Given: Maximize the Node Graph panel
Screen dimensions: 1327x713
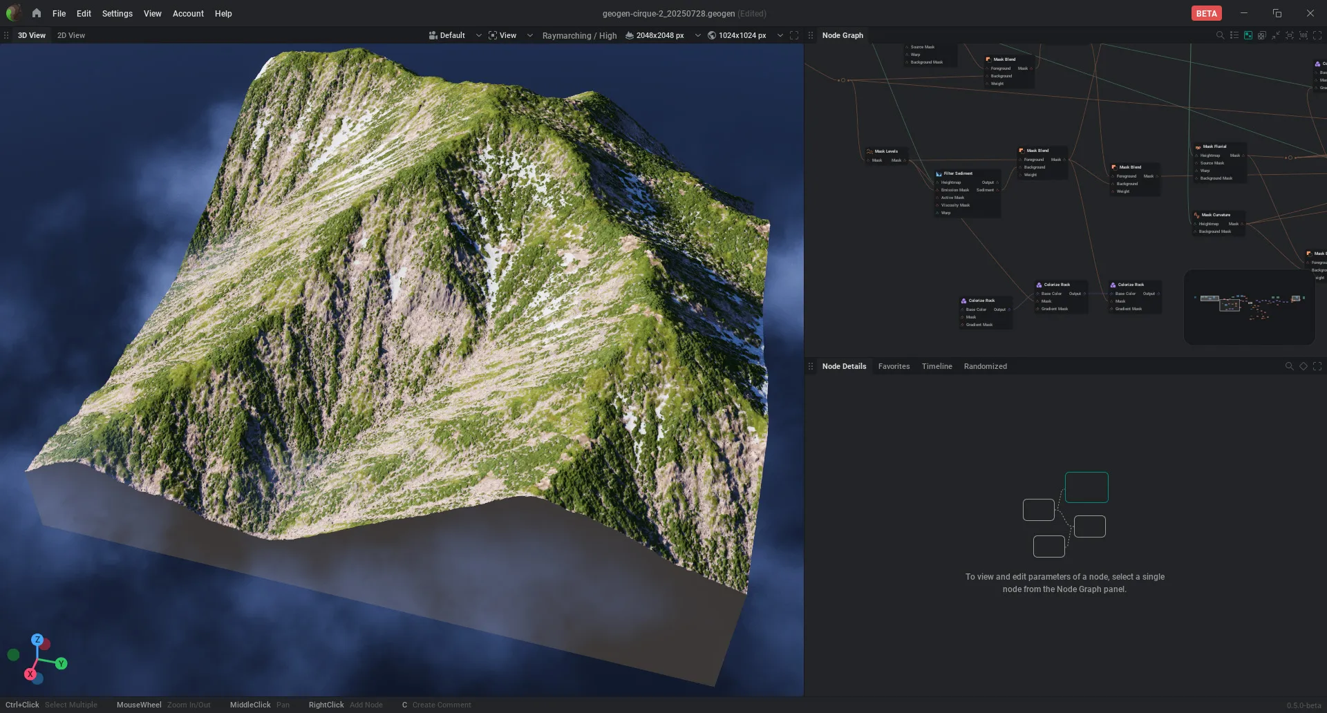Looking at the screenshot, I should pos(1317,35).
